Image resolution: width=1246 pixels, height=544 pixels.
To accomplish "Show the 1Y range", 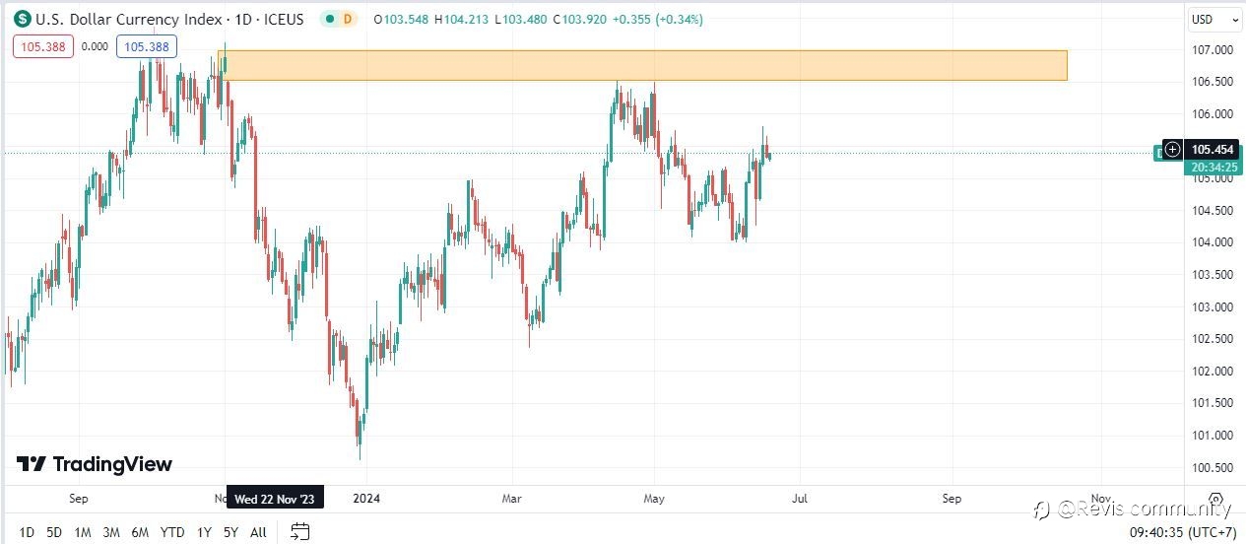I will coord(204,532).
